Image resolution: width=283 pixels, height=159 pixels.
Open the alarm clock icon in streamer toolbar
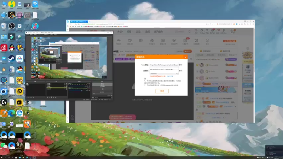[196, 40]
